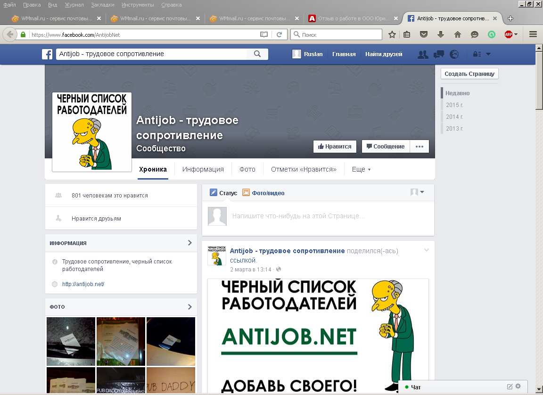
Task: Jump to 2015 г. in timeline
Action: coord(454,105)
